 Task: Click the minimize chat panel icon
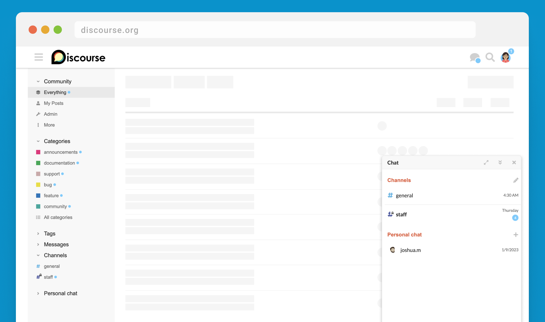coord(500,162)
